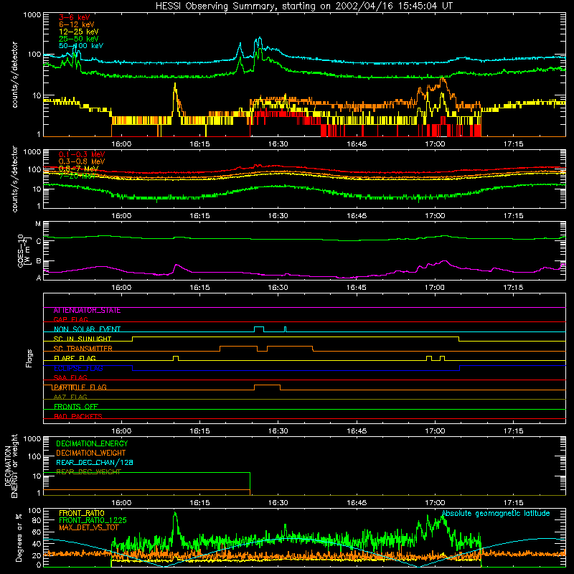Click the 16:30 tick label under the decimation panel
The width and height of the screenshot is (574, 574).
pos(278,503)
